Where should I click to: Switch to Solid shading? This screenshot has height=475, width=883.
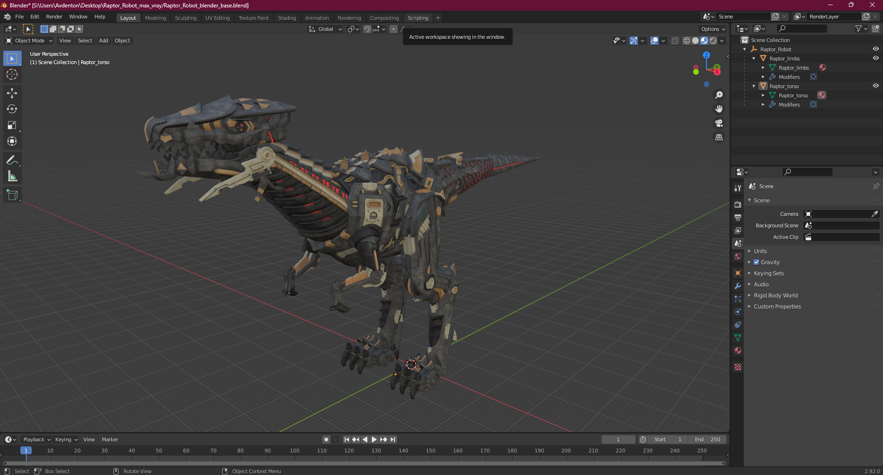point(695,41)
